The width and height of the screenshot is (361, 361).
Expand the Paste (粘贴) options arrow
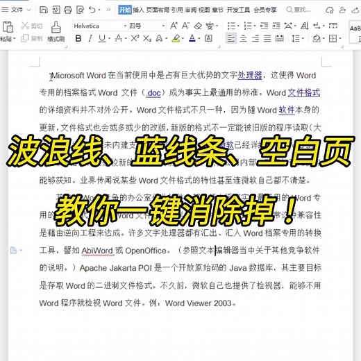(14, 38)
